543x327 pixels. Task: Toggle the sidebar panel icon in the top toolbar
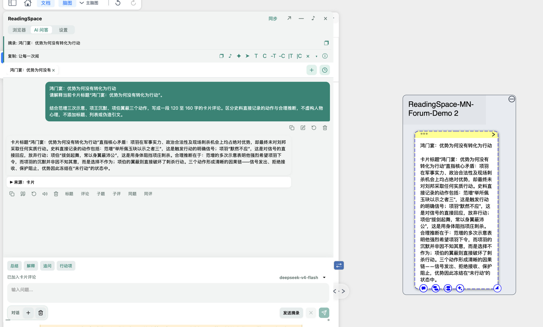12,3
